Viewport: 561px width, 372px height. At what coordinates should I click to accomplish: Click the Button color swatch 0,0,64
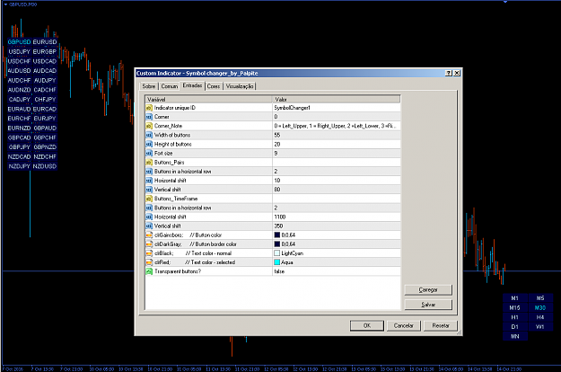(x=277, y=235)
